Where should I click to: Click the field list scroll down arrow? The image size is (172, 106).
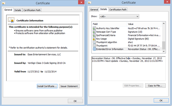tap(164, 51)
